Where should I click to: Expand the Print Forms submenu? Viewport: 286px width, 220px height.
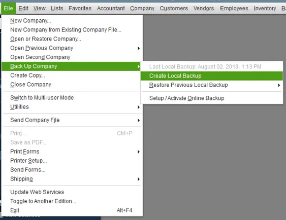[x=72, y=152]
